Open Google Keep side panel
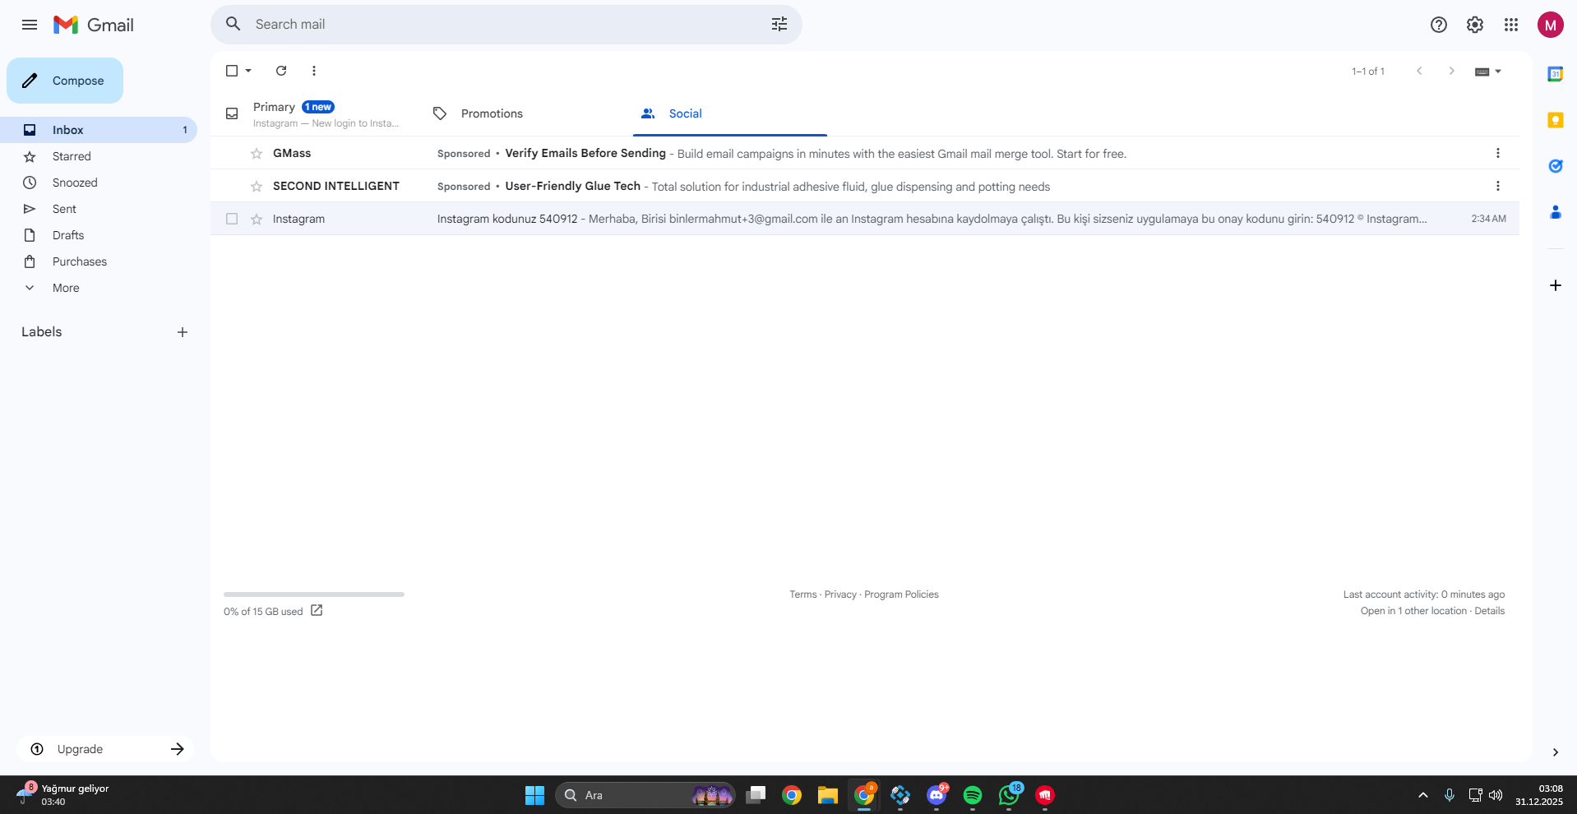The width and height of the screenshot is (1577, 814). pyautogui.click(x=1556, y=120)
